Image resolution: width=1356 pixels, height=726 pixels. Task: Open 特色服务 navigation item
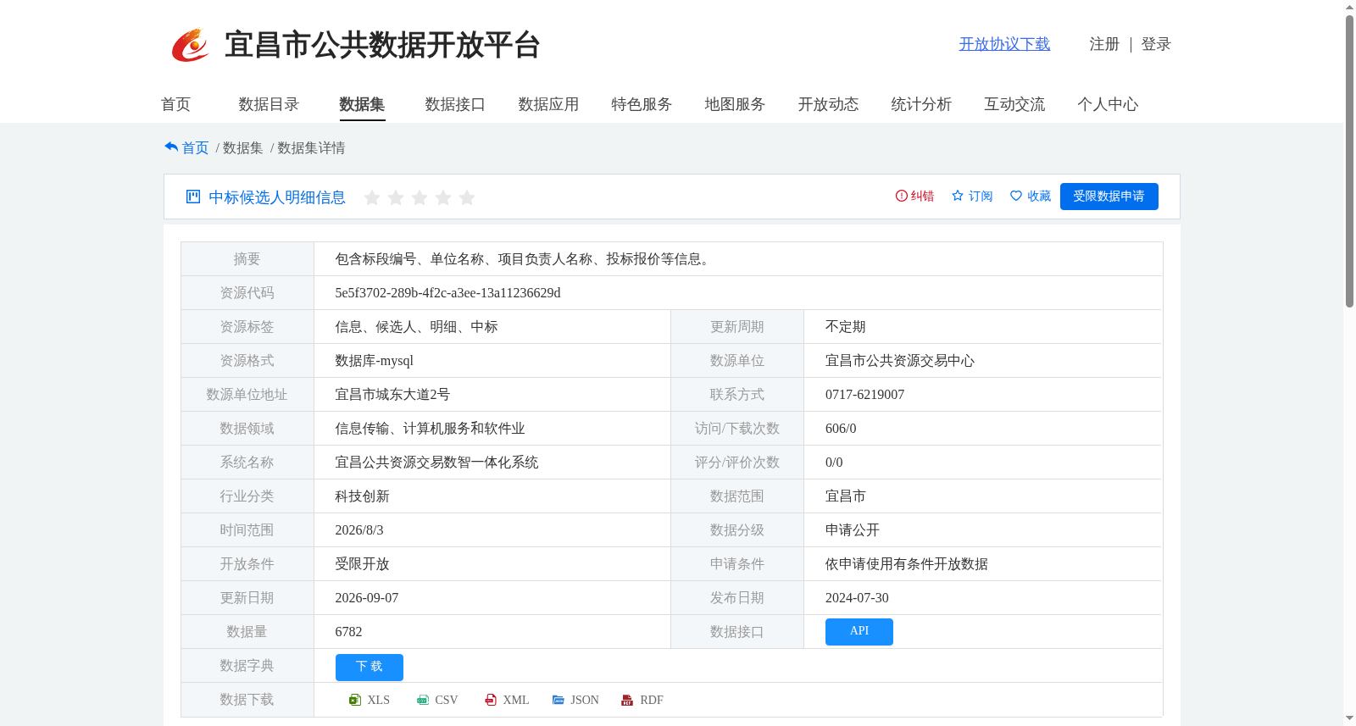coord(642,104)
